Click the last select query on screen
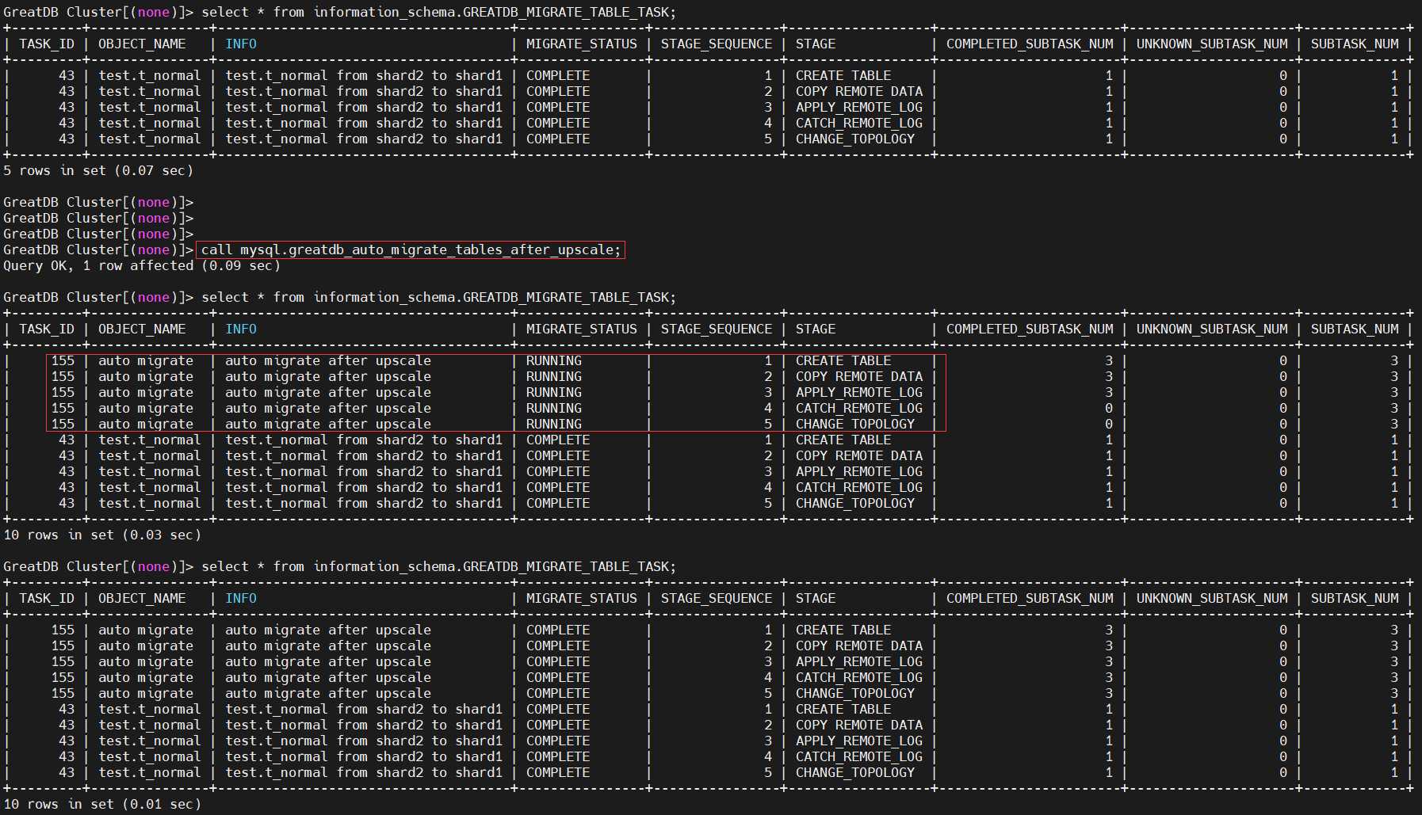 click(x=438, y=567)
